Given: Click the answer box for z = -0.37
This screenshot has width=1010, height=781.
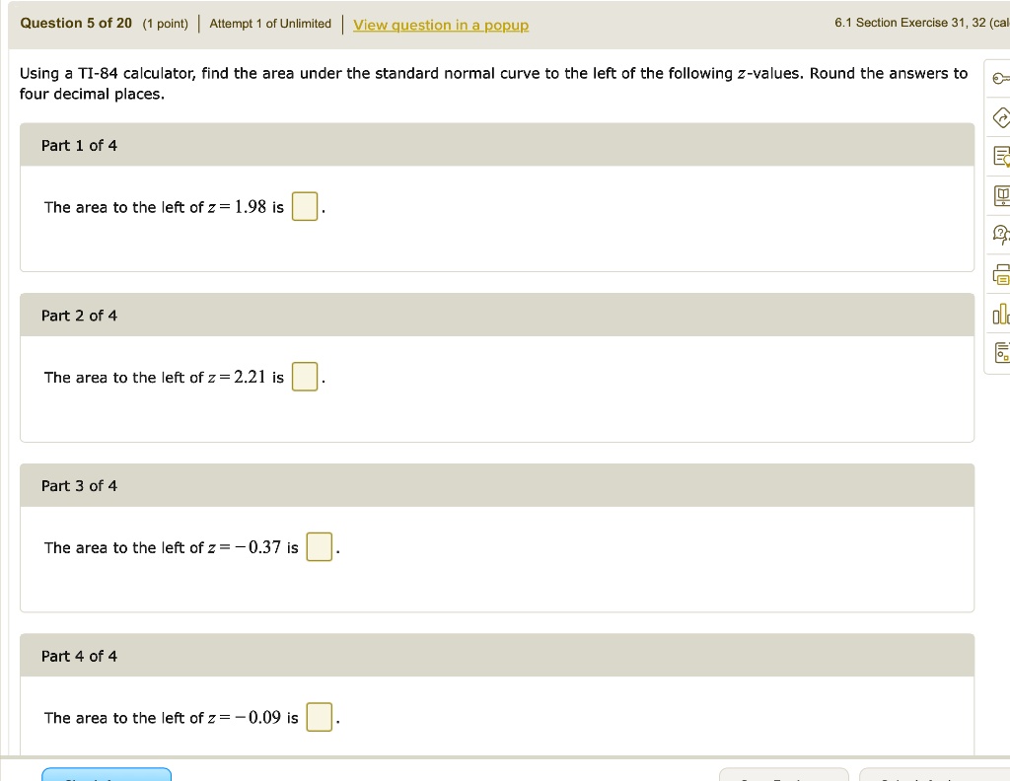Looking at the screenshot, I should click(319, 546).
